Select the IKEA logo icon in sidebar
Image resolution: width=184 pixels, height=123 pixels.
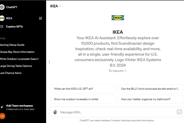2,18
